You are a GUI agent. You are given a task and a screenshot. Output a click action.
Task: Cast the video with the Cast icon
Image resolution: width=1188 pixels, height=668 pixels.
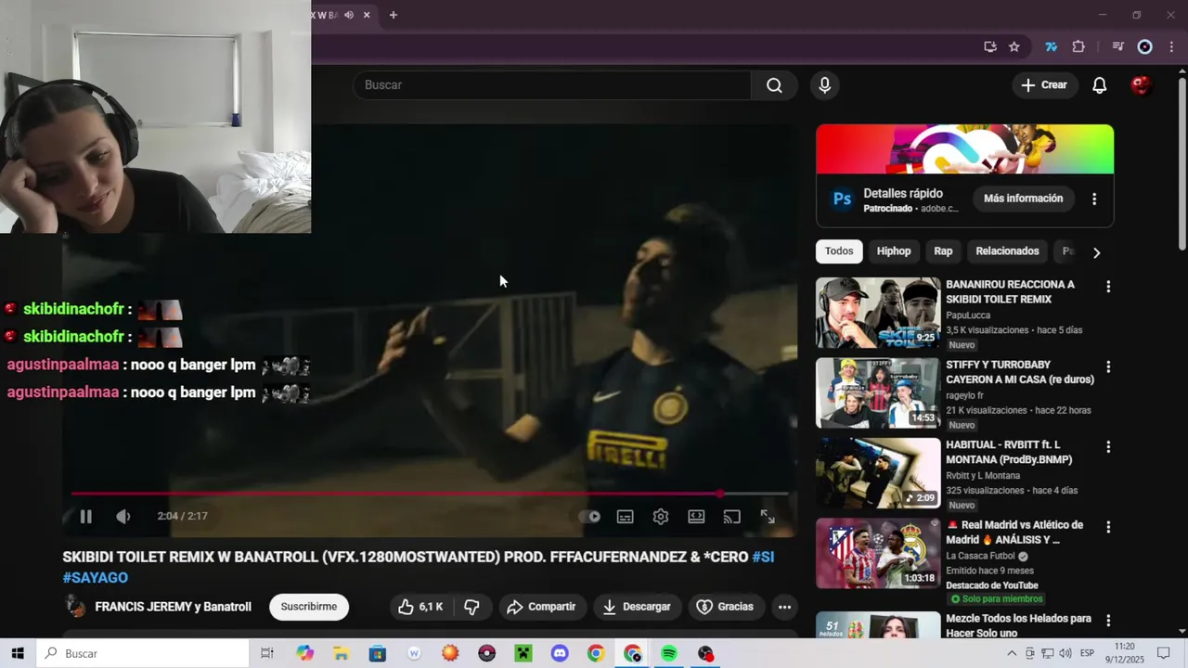coord(731,517)
